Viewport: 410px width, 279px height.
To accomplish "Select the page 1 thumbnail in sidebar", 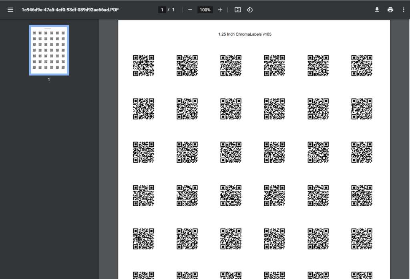I will (48, 50).
